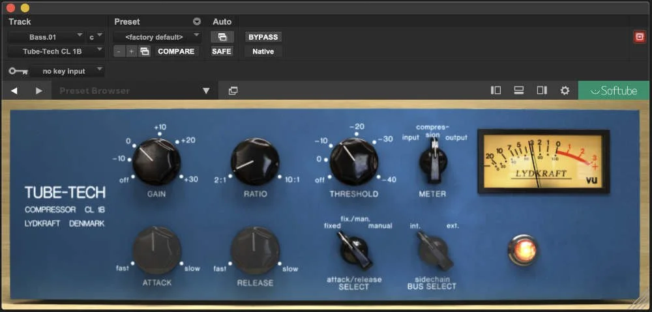Click the '-40' threshold marking

[389, 180]
